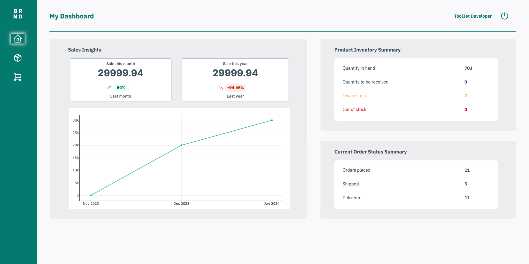Click the 50% growth badge

[x=121, y=88]
